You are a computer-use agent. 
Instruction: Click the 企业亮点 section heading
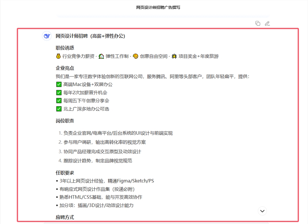[65, 68]
